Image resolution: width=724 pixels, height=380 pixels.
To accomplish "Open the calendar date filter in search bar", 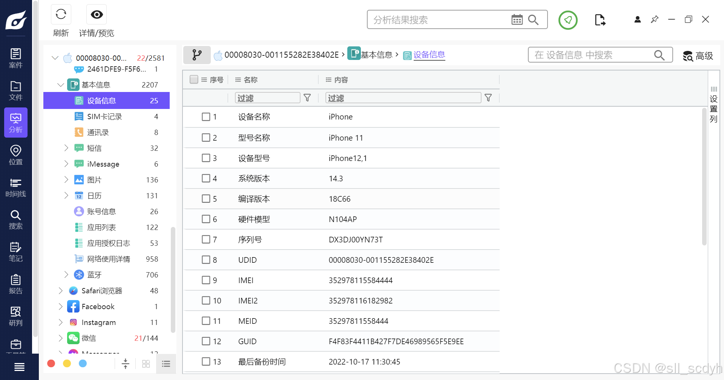I will [517, 20].
